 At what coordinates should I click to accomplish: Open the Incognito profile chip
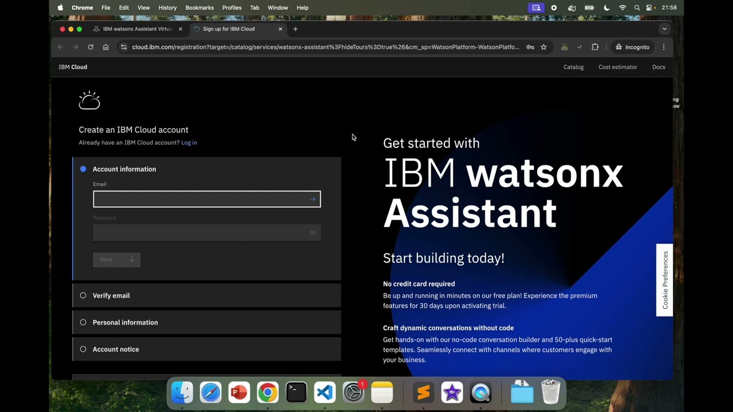coord(633,47)
